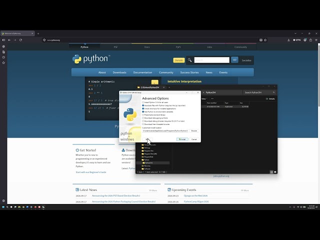Click the Install button in Python setup
The height and width of the screenshot is (240, 320).
(182, 139)
